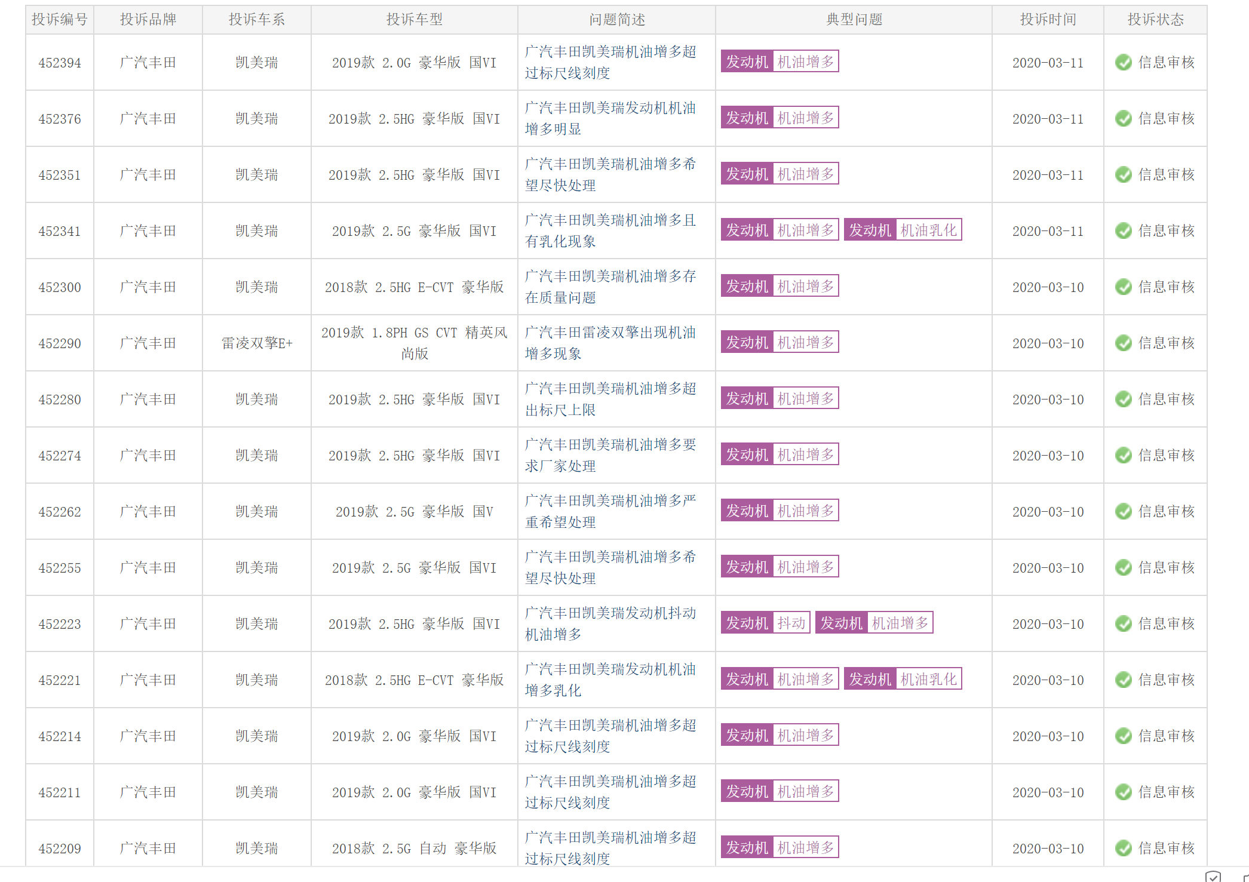Click green check icon for complaint 452221
The height and width of the screenshot is (882, 1249).
click(1124, 680)
